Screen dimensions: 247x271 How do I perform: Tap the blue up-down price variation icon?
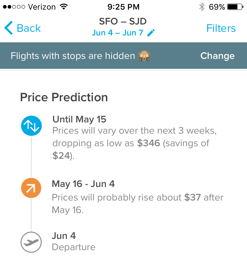(x=31, y=126)
